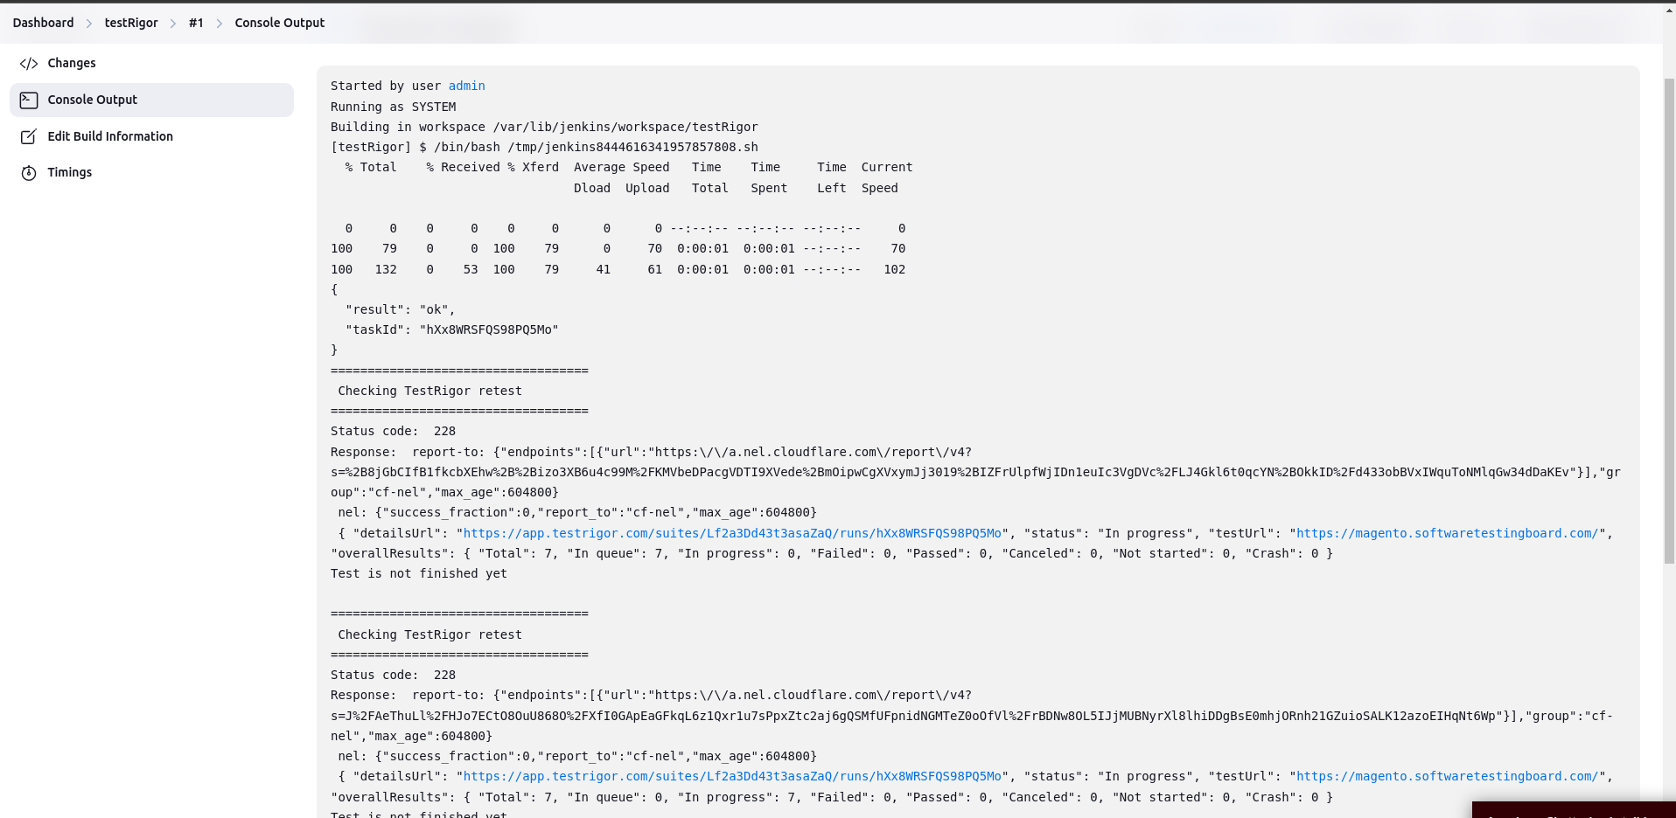Open the first magento.softwaretestingboard.com testUrl link

[x=1447, y=533]
